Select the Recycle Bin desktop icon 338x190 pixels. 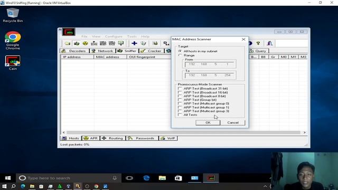point(13,15)
